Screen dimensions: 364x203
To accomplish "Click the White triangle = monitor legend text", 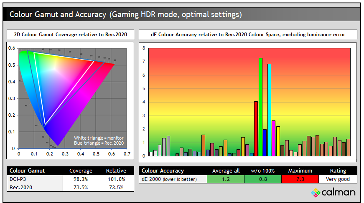I will coord(99,138).
